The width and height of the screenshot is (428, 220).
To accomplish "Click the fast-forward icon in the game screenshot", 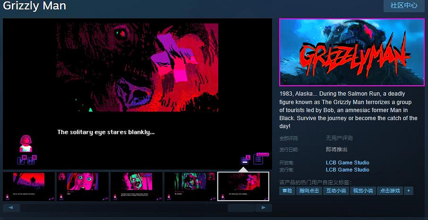I will click(32, 160).
